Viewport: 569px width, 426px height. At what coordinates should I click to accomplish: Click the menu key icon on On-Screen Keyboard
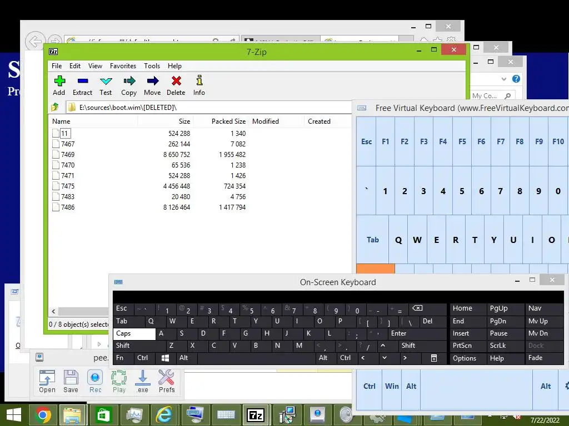(433, 358)
